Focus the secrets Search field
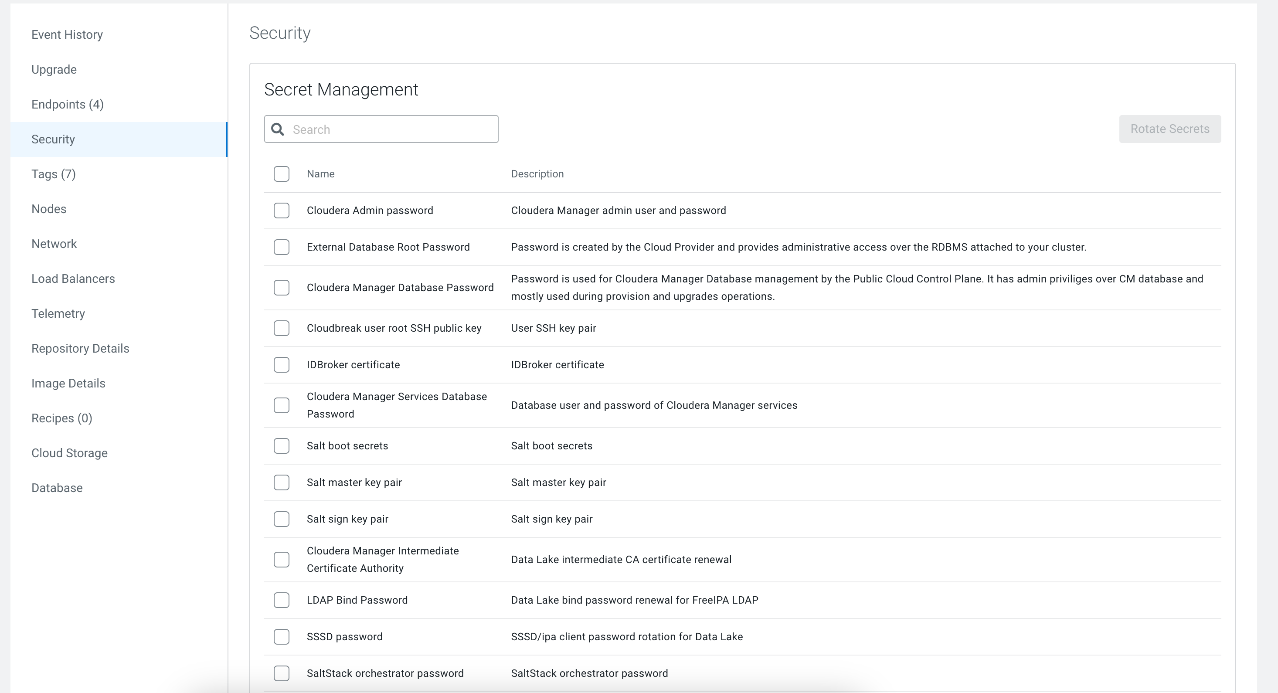This screenshot has width=1278, height=693. (x=392, y=129)
